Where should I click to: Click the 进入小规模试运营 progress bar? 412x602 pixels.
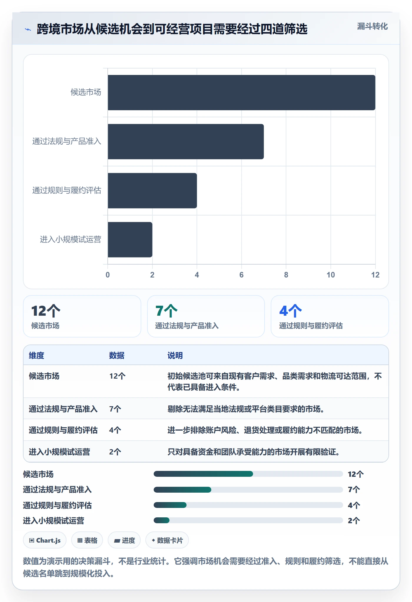click(x=248, y=520)
